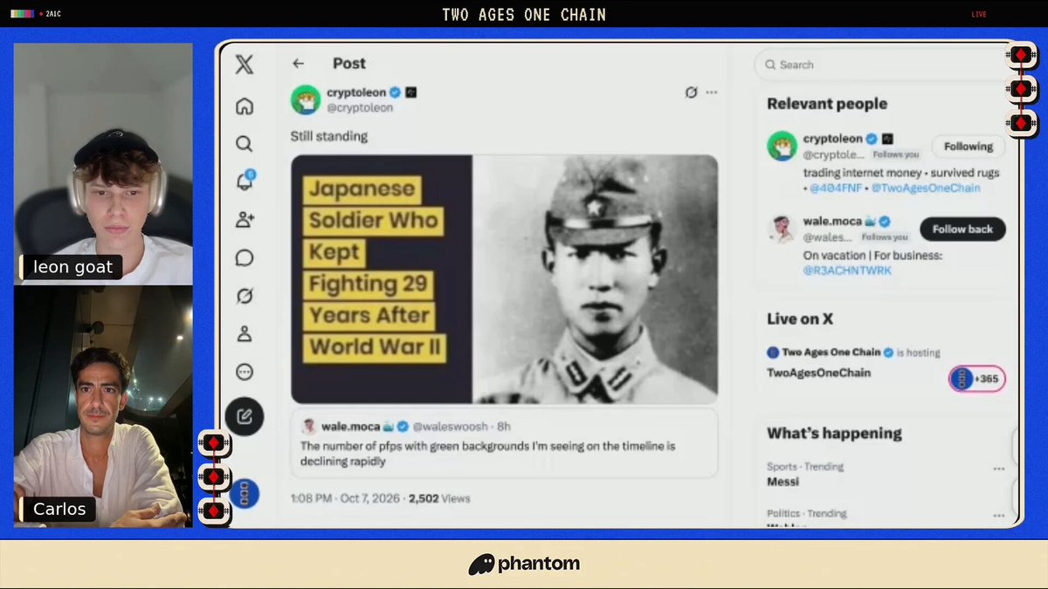
Task: Open Notifications bell icon
Action: coord(245,181)
